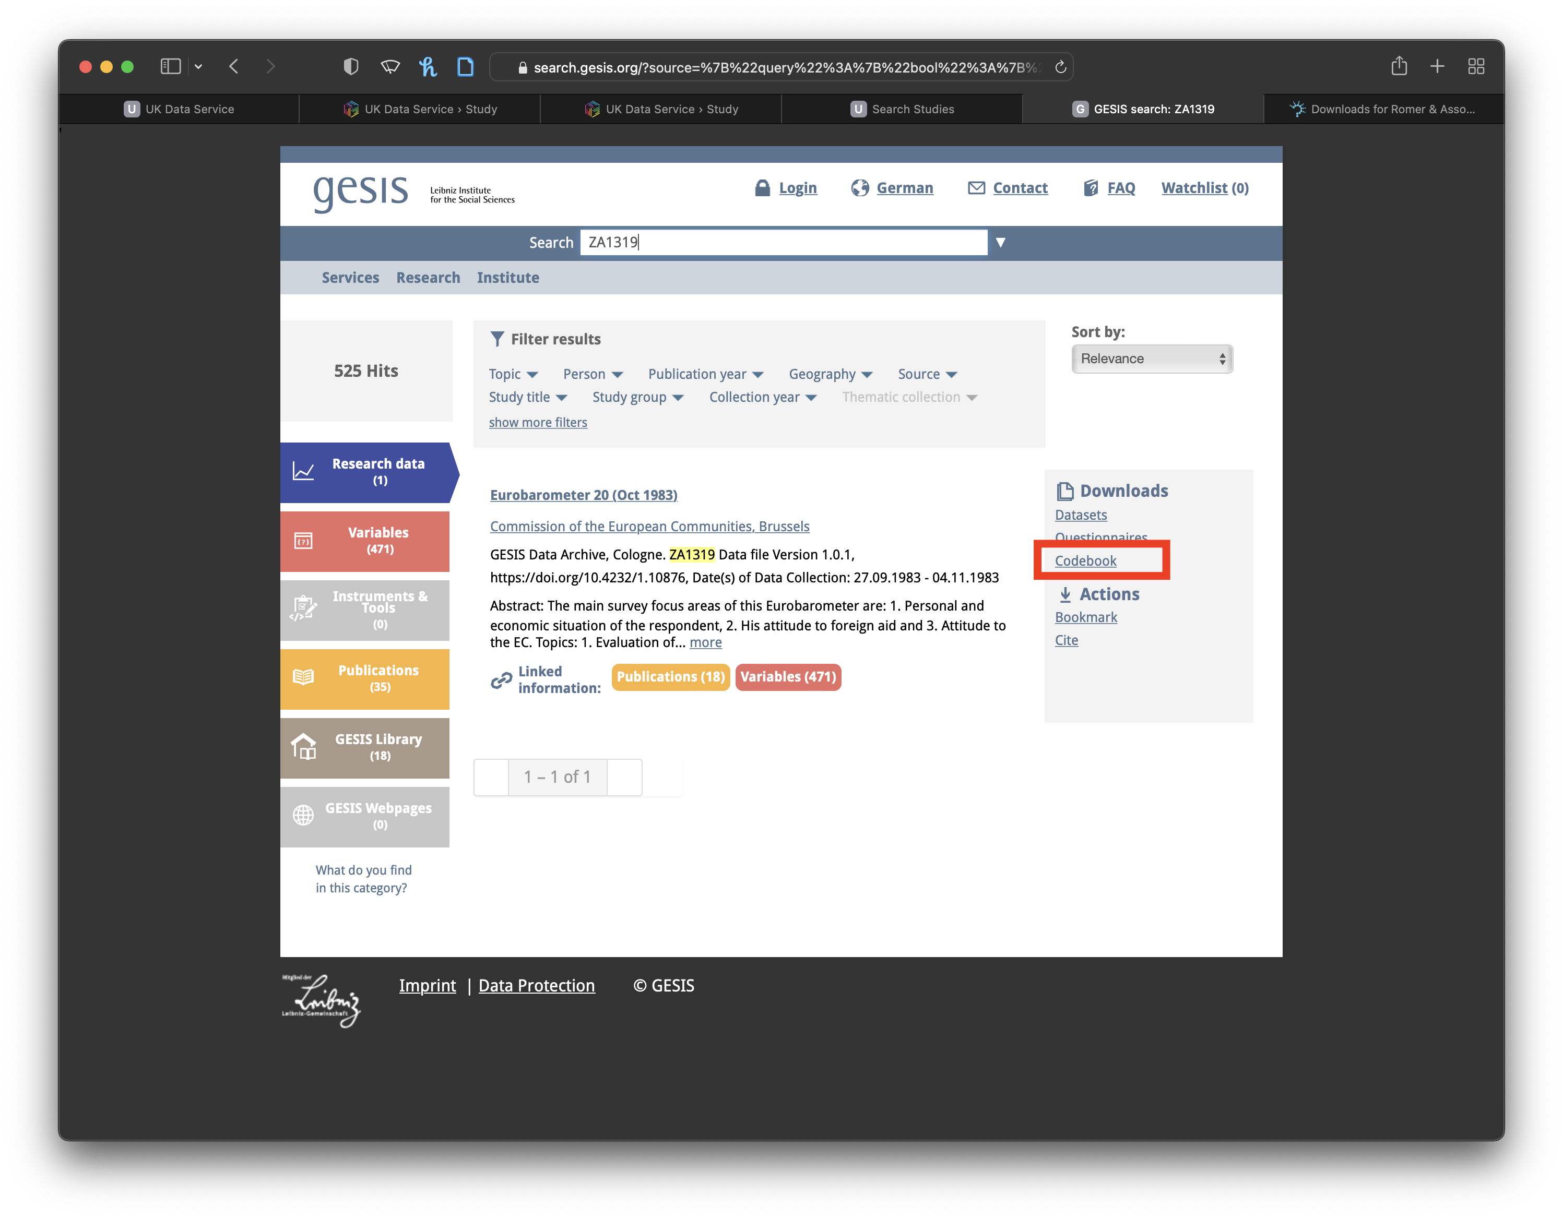
Task: Click into the ZA1319 search field
Action: [x=783, y=243]
